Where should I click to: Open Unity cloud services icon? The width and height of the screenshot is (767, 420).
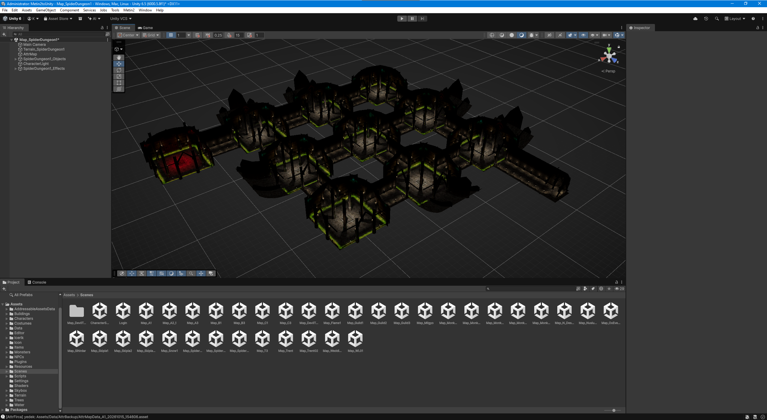(695, 19)
